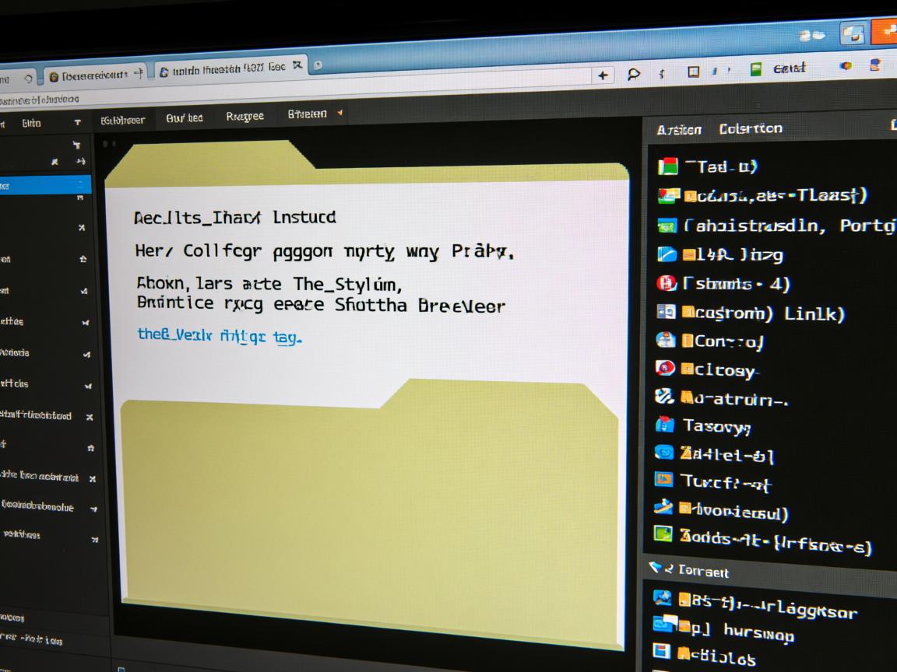This screenshot has height=672, width=897.
Task: Click the red icon next to "clrosy"
Action: 664,368
